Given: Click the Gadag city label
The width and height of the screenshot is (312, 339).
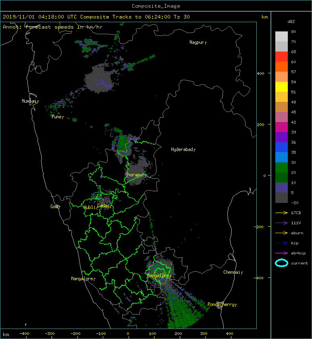Looking at the screenshot, I should (x=103, y=206).
